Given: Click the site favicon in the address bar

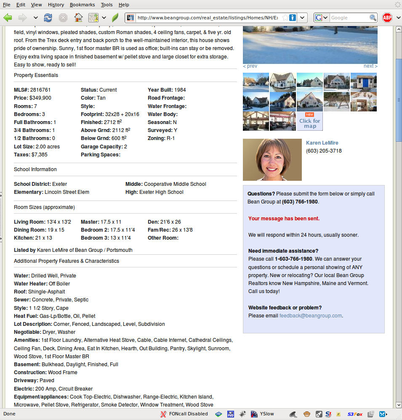Looking at the screenshot, I should tap(130, 18).
